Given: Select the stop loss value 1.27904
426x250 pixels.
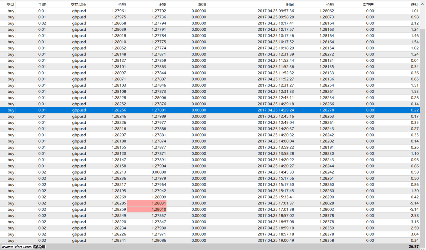Looking at the screenshot, I should point(159,166).
